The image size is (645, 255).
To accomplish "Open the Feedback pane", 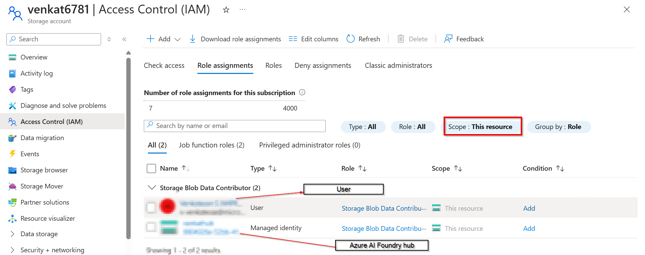I will click(x=464, y=39).
